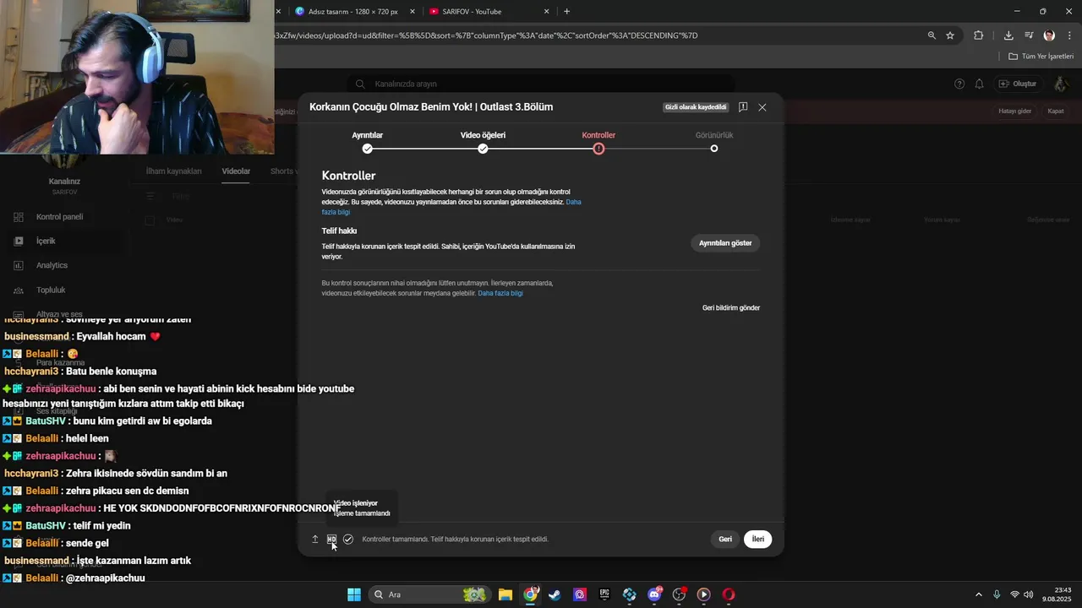Click the volume icon in system tray
This screenshot has height=608, width=1082.
1029,594
